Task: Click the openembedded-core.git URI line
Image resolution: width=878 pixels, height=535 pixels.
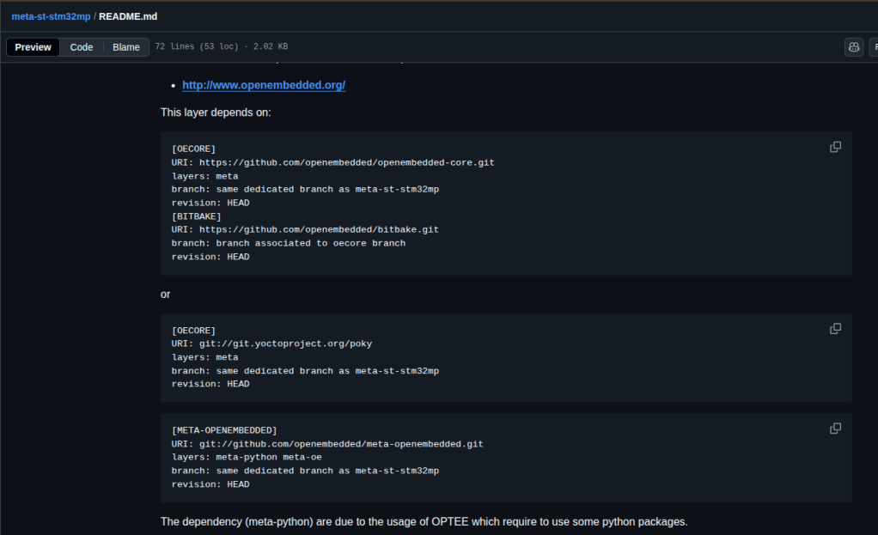Action: click(x=332, y=162)
